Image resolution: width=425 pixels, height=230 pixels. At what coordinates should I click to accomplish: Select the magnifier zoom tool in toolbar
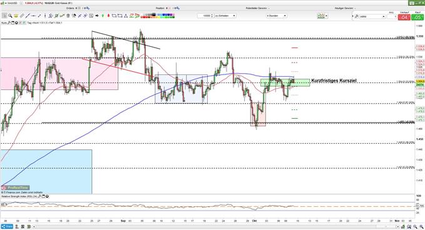pos(10,16)
